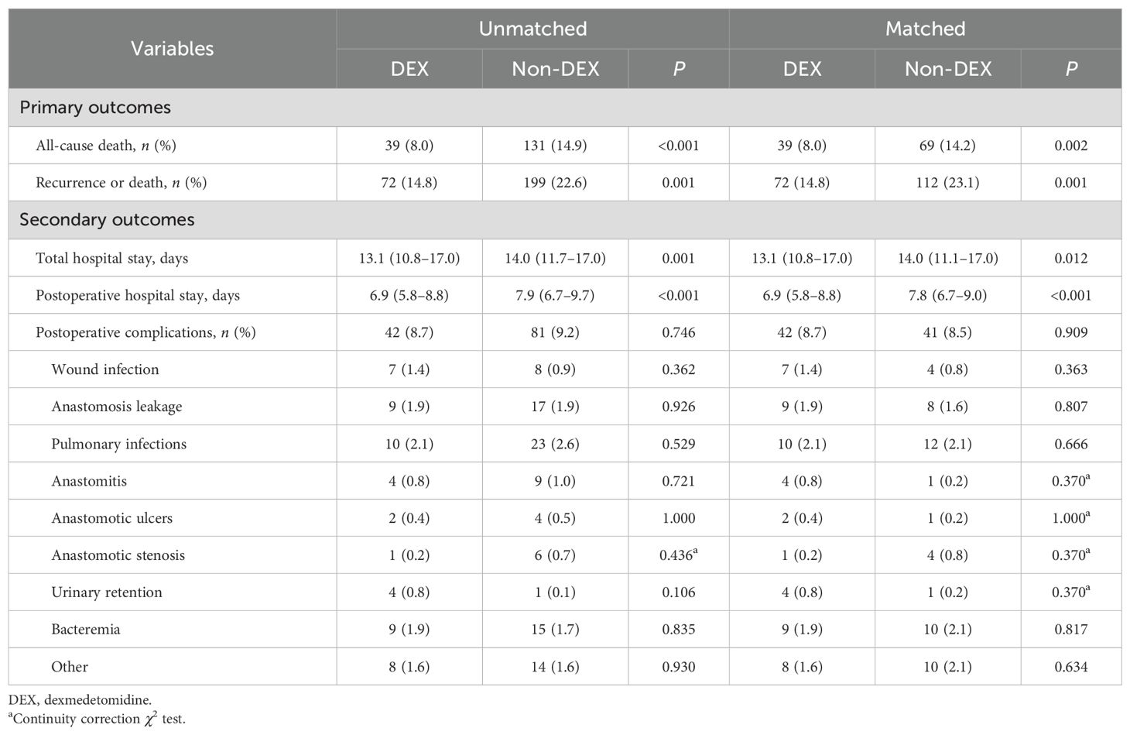The image size is (1130, 735).
Task: Select the Urinary retention row label
Action: coord(107,592)
